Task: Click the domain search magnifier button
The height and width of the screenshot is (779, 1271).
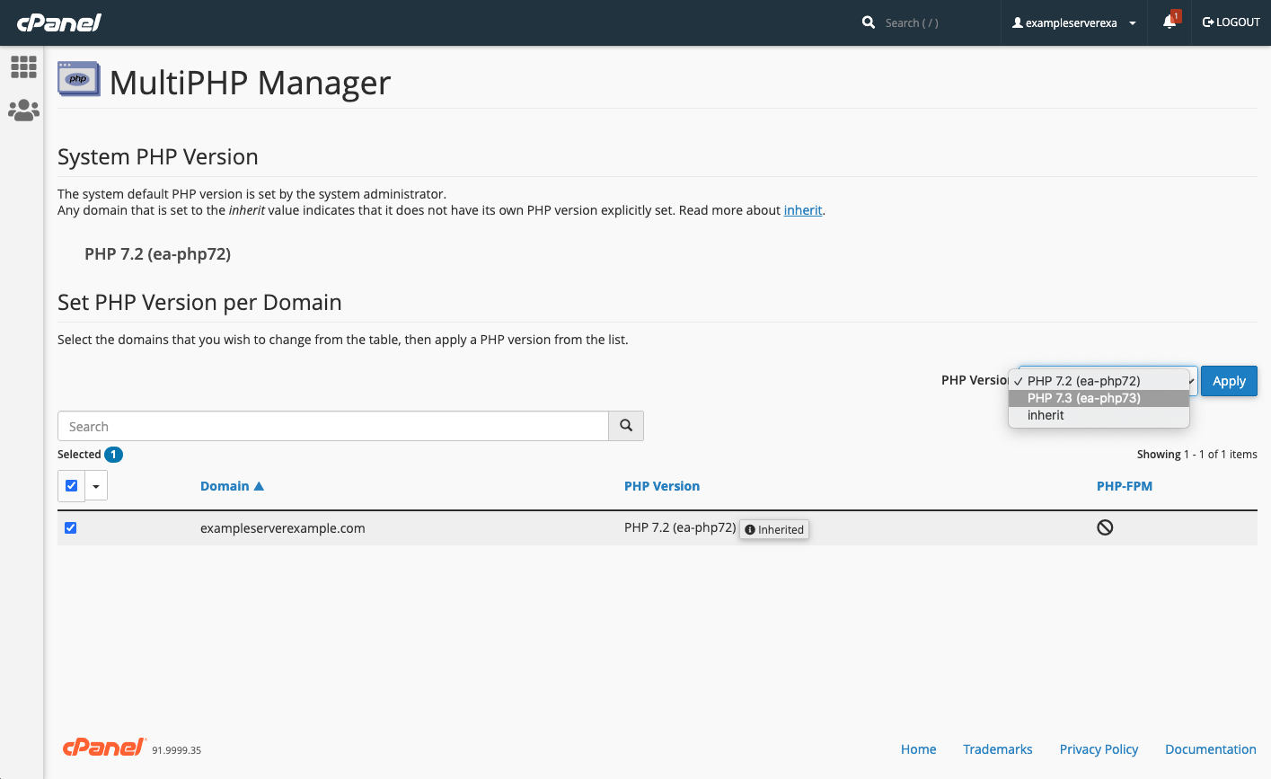Action: pos(626,426)
